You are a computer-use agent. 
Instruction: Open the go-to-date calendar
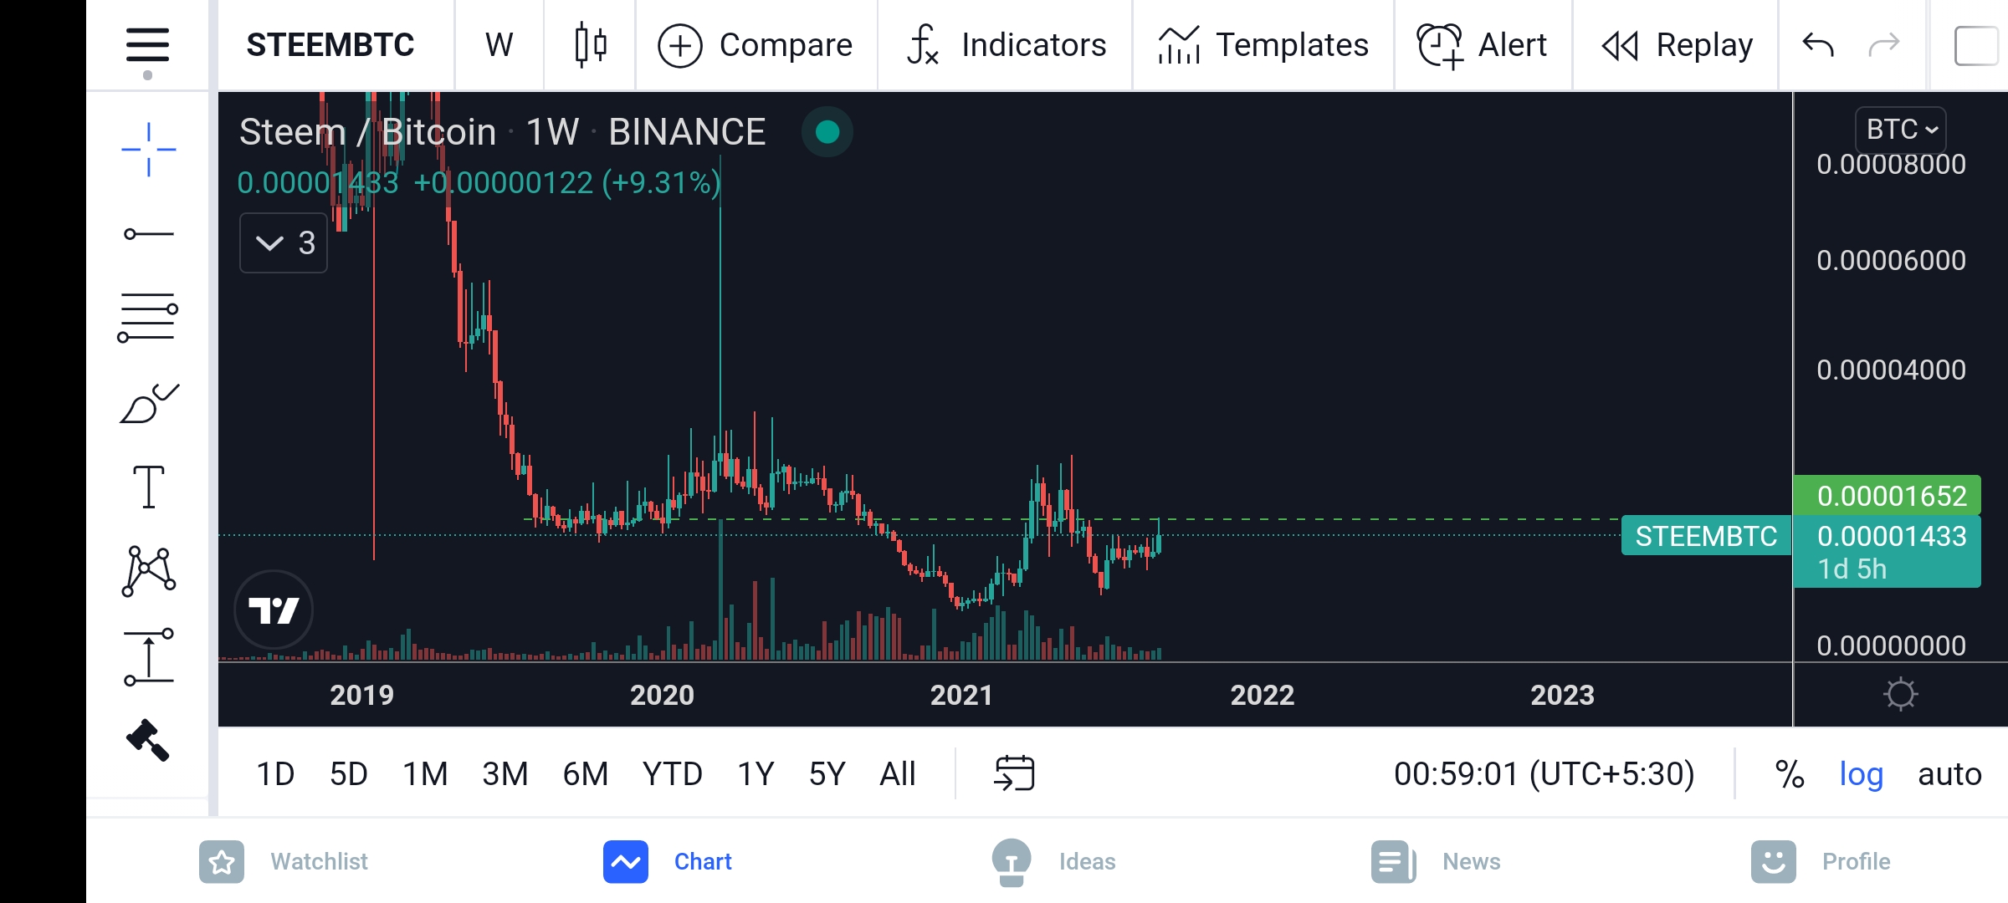(1014, 773)
